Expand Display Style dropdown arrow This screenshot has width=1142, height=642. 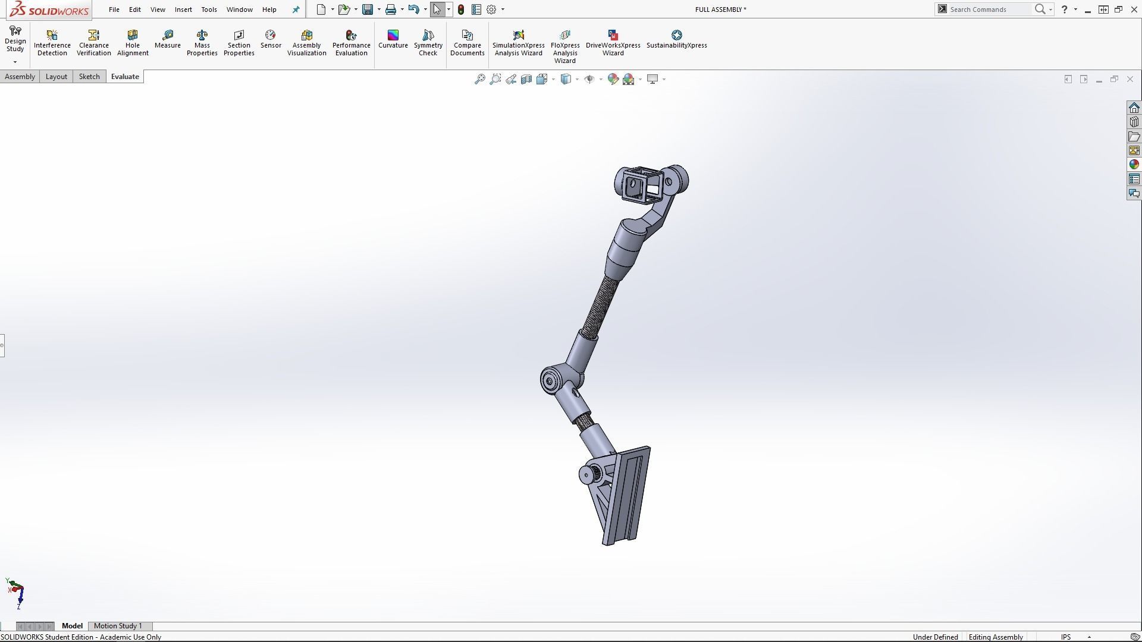[x=577, y=79]
